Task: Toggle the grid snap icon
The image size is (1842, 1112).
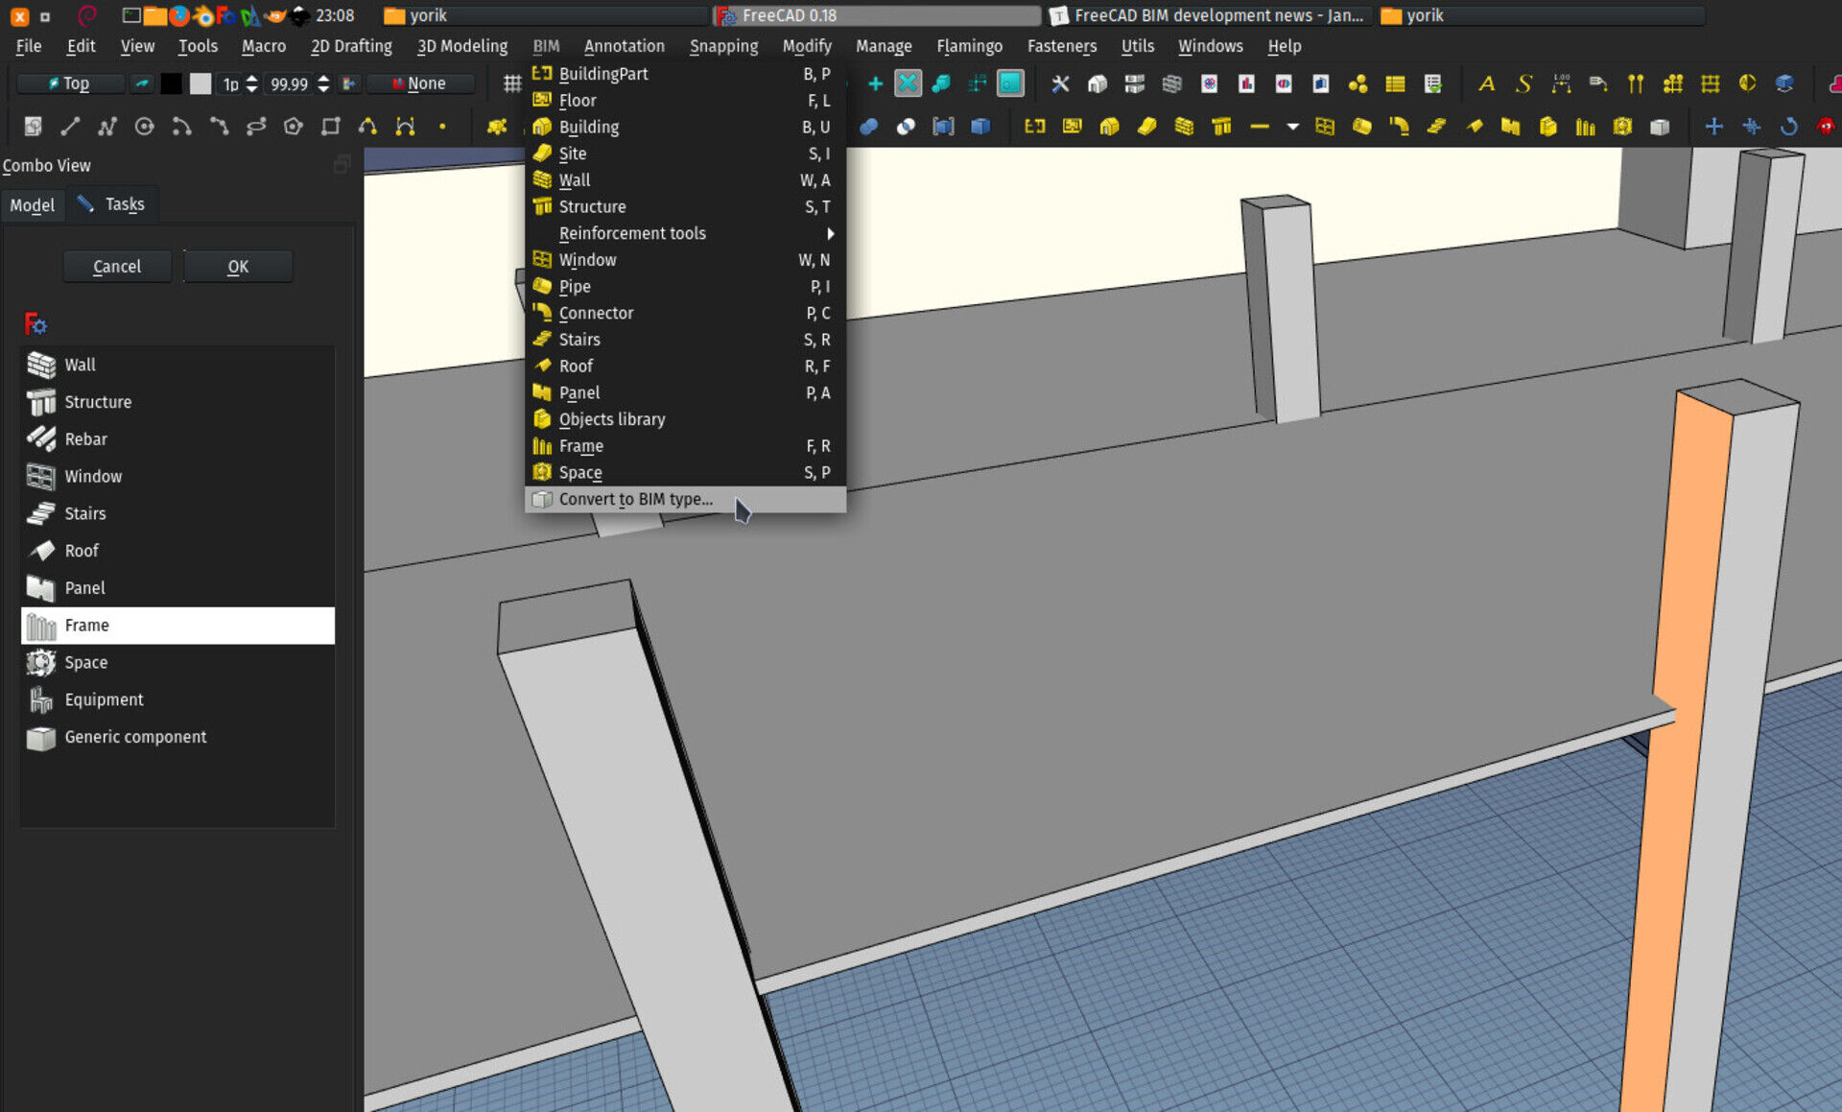Action: [512, 83]
